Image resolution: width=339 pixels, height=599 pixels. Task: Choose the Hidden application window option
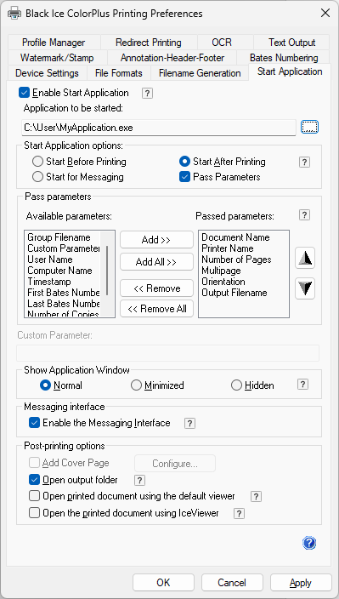tap(237, 385)
